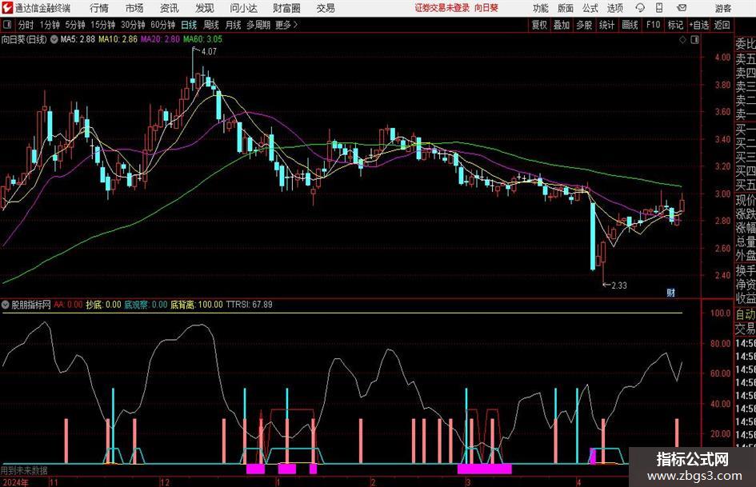The width and height of the screenshot is (756, 487).
Task: Click the MA5: 2.88 label
Action: tap(78, 39)
